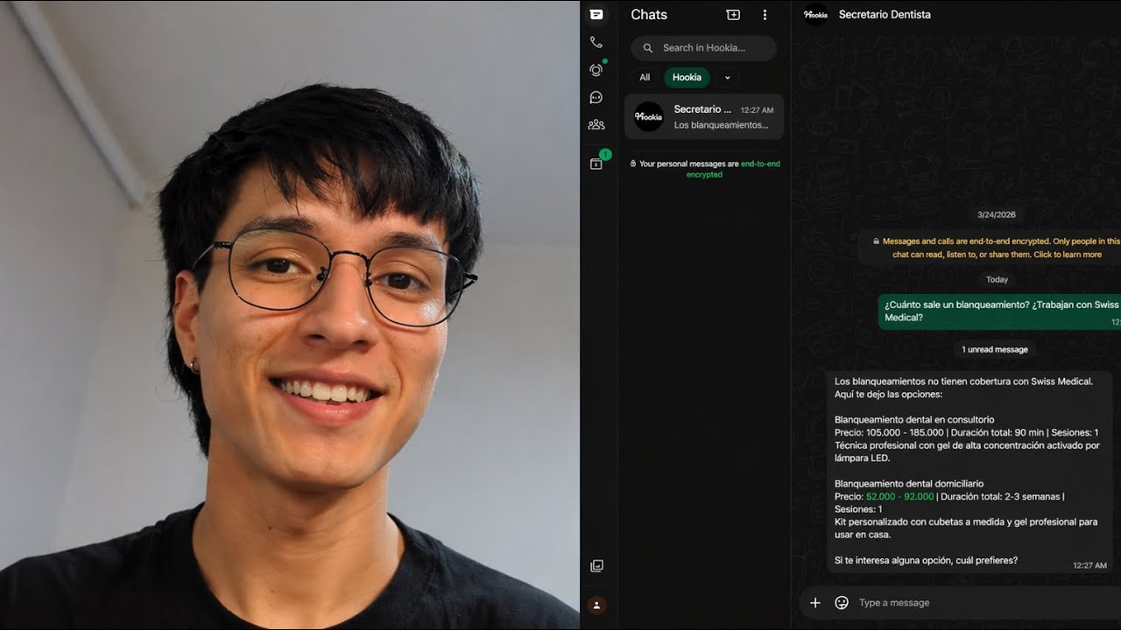Open the Archived box icon with badge

pyautogui.click(x=596, y=164)
